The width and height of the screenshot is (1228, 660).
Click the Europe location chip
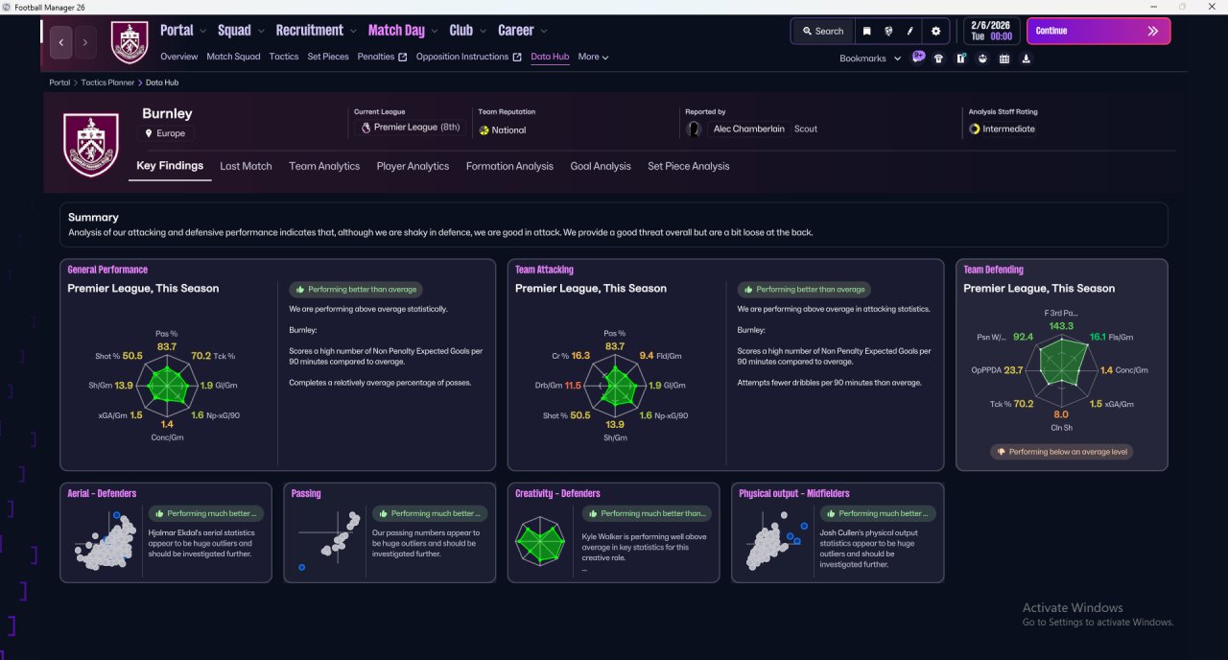point(168,133)
